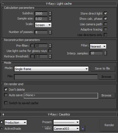Enable the Pre-filter checkbox
Viewport: 118px width, 133px height.
tap(32, 46)
